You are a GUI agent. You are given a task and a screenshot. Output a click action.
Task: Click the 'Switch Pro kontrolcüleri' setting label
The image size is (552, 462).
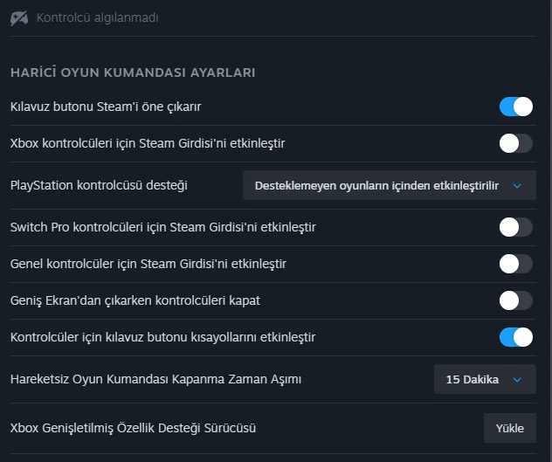tap(162, 227)
